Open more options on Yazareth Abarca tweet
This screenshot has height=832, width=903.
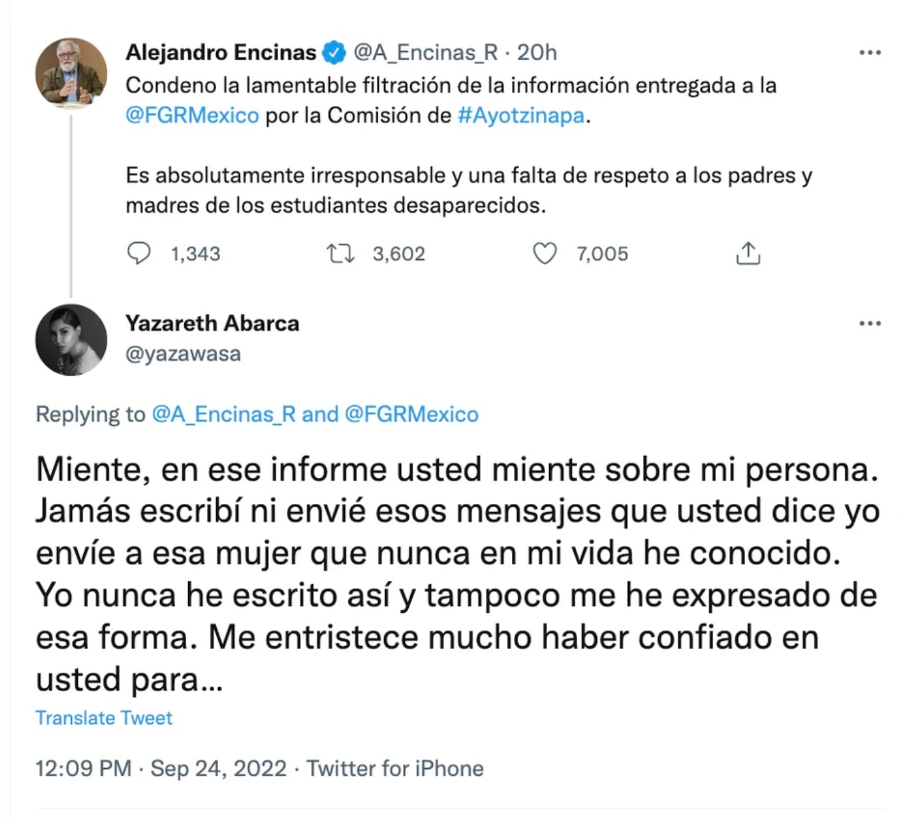pyautogui.click(x=870, y=324)
